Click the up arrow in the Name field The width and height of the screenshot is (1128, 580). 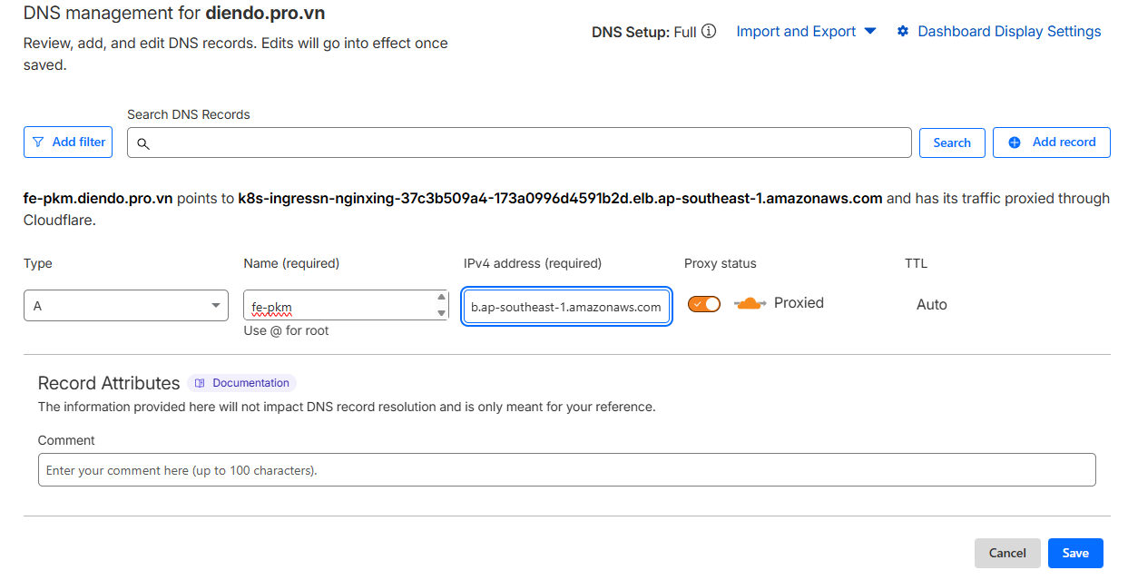tap(442, 297)
